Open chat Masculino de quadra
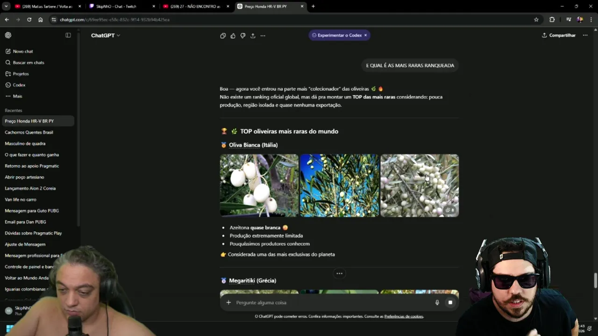The height and width of the screenshot is (336, 598). [25, 143]
